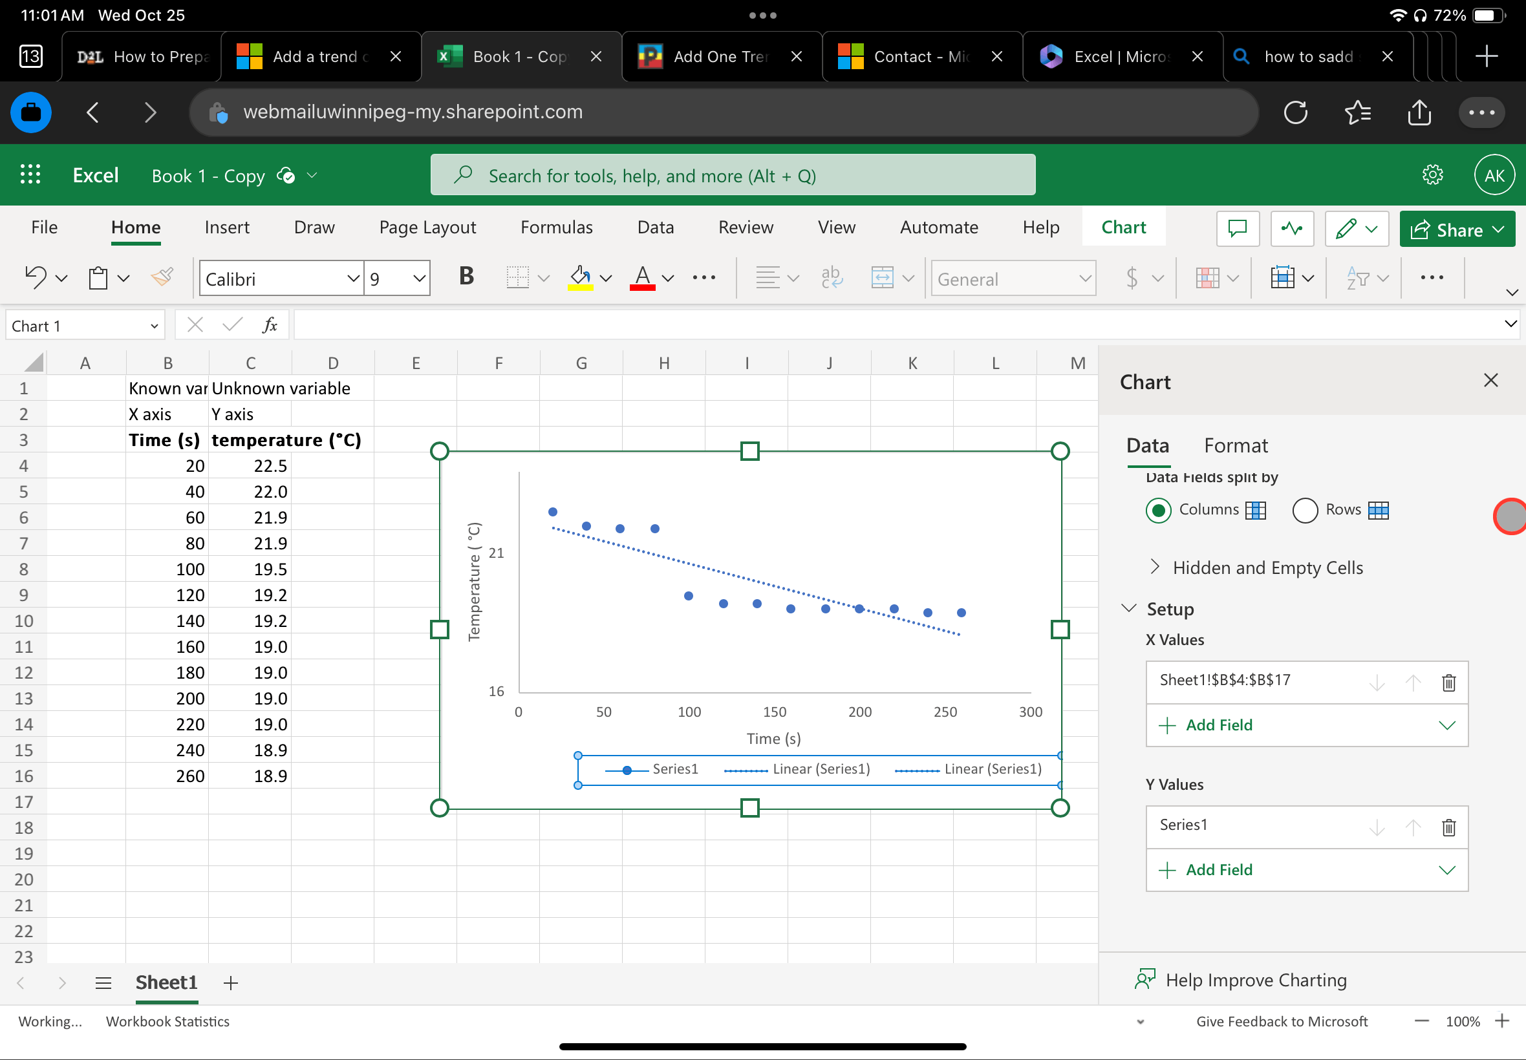This screenshot has height=1060, width=1526.
Task: Click the red font color button
Action: (643, 278)
